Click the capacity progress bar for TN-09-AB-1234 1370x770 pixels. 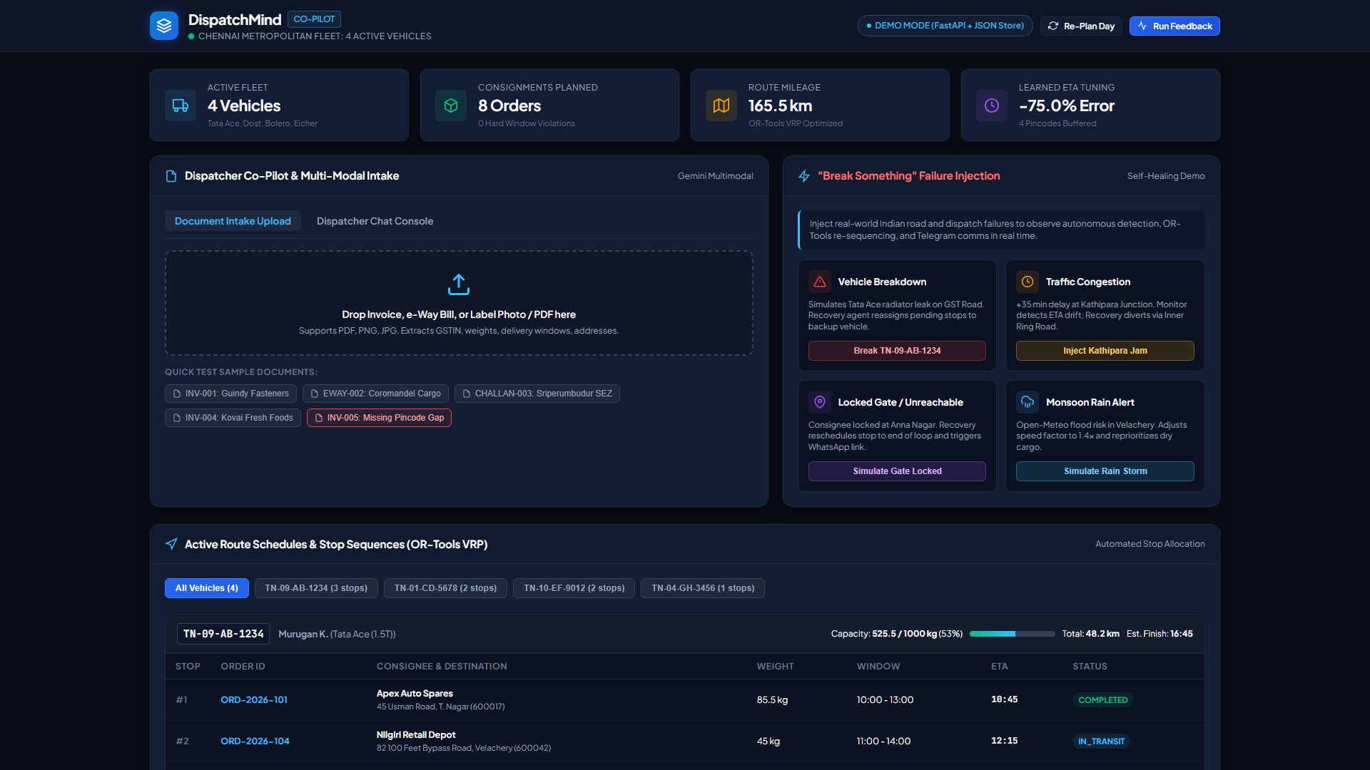(1012, 634)
